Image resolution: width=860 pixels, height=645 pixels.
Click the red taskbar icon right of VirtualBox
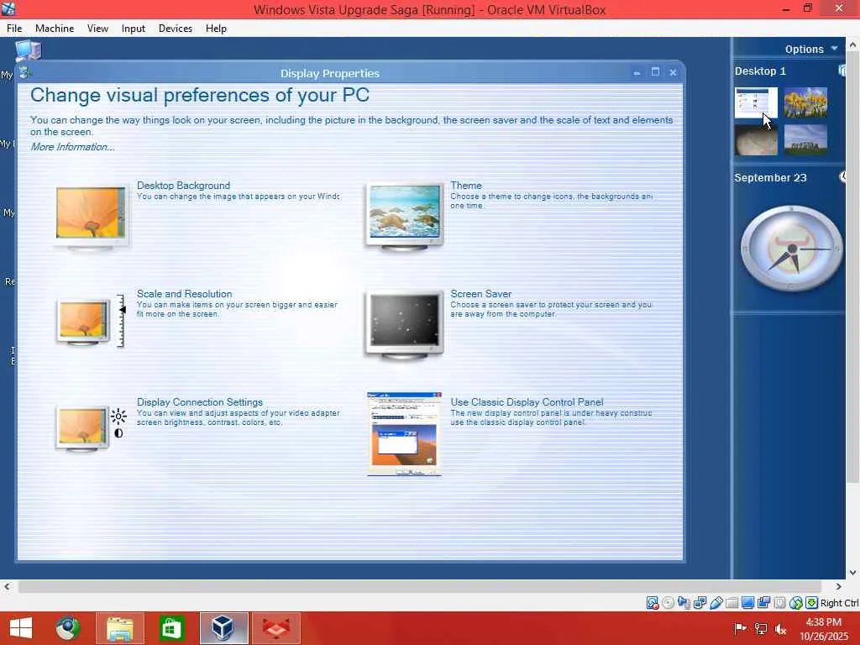coord(276,628)
